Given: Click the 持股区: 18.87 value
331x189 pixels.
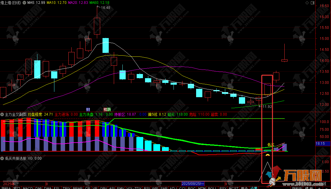Looking at the screenshot, I should pos(125,114).
